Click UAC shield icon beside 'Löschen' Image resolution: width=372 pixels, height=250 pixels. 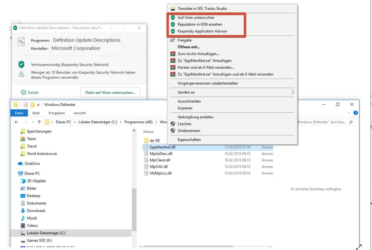[x=173, y=124]
